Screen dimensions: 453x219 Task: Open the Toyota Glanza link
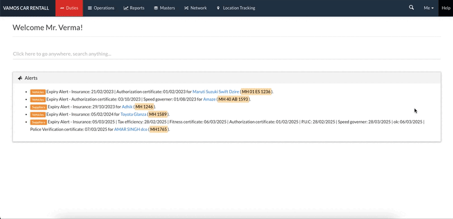click(134, 114)
